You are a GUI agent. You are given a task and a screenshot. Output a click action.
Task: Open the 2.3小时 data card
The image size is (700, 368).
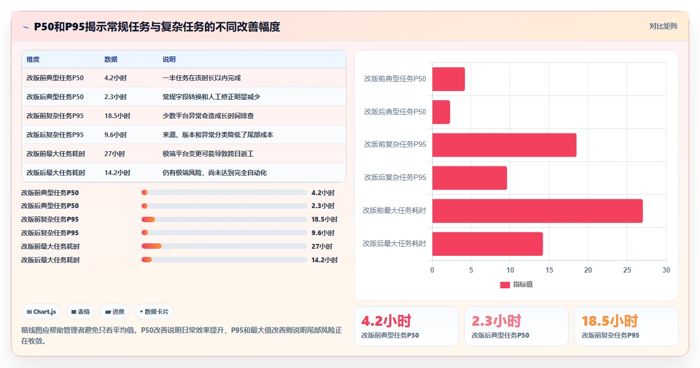[x=516, y=326]
